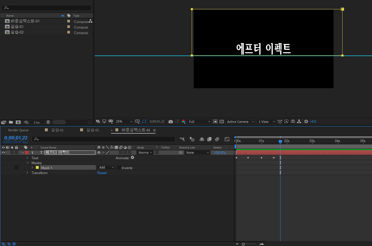Expand the Text property group

point(27,158)
